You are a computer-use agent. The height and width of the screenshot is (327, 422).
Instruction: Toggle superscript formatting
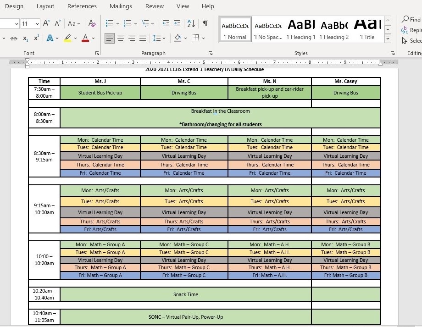coord(36,38)
